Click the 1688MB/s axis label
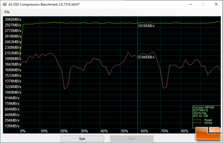The image size is (223, 143). click(x=13, y=70)
